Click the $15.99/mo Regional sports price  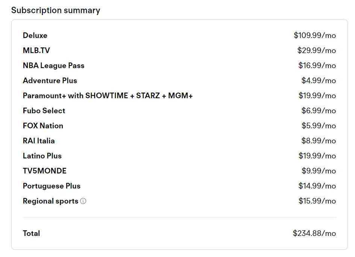(317, 201)
